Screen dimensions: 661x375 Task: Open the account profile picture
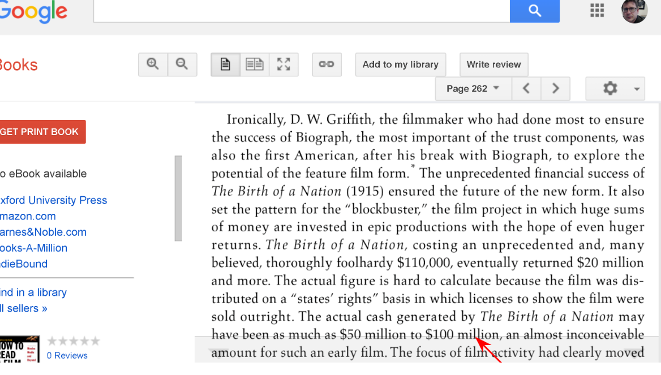pyautogui.click(x=634, y=11)
